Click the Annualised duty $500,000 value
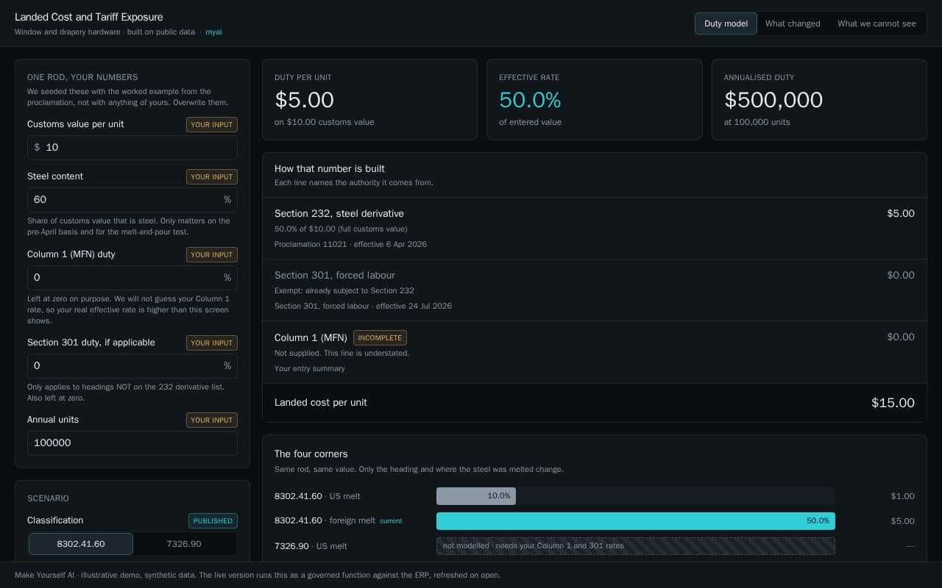Screen dimensions: 942x588 (x=773, y=100)
